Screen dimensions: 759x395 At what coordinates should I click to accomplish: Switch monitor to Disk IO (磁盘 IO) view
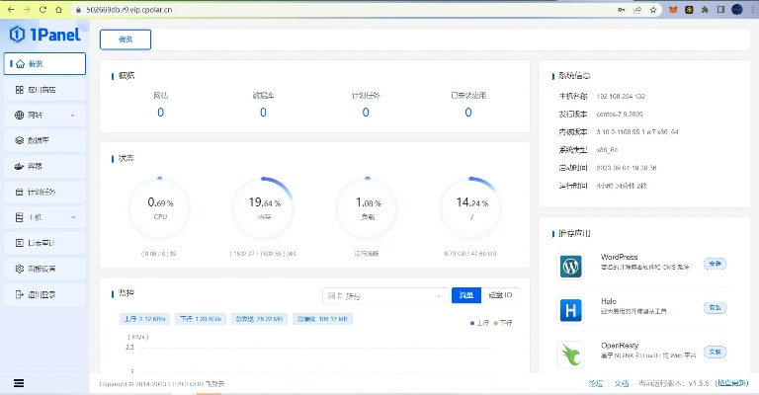[x=499, y=294]
